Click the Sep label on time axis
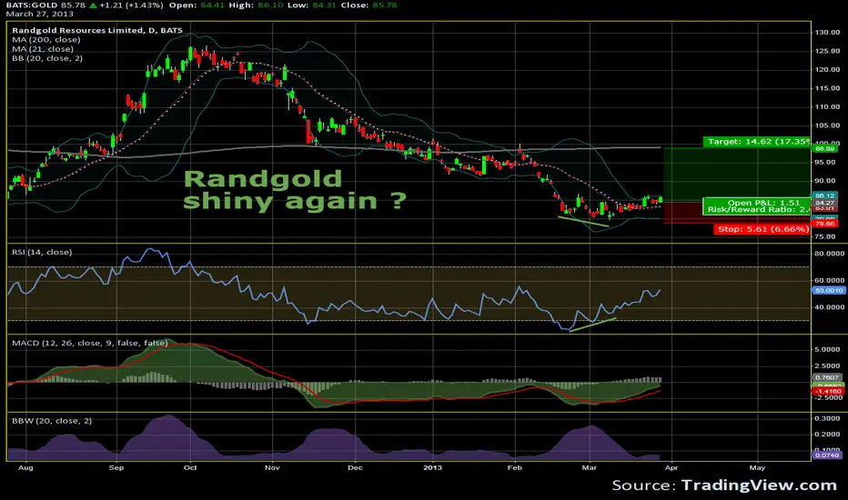This screenshot has height=500, width=848. pos(116,467)
